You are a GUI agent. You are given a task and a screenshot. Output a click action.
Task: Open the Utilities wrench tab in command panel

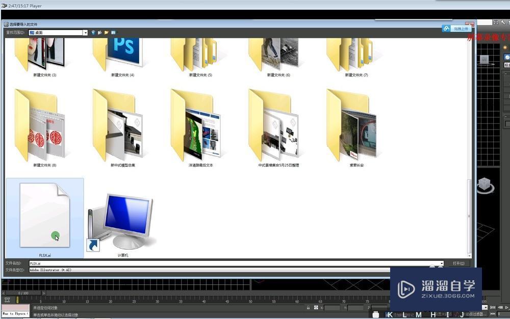point(503,22)
